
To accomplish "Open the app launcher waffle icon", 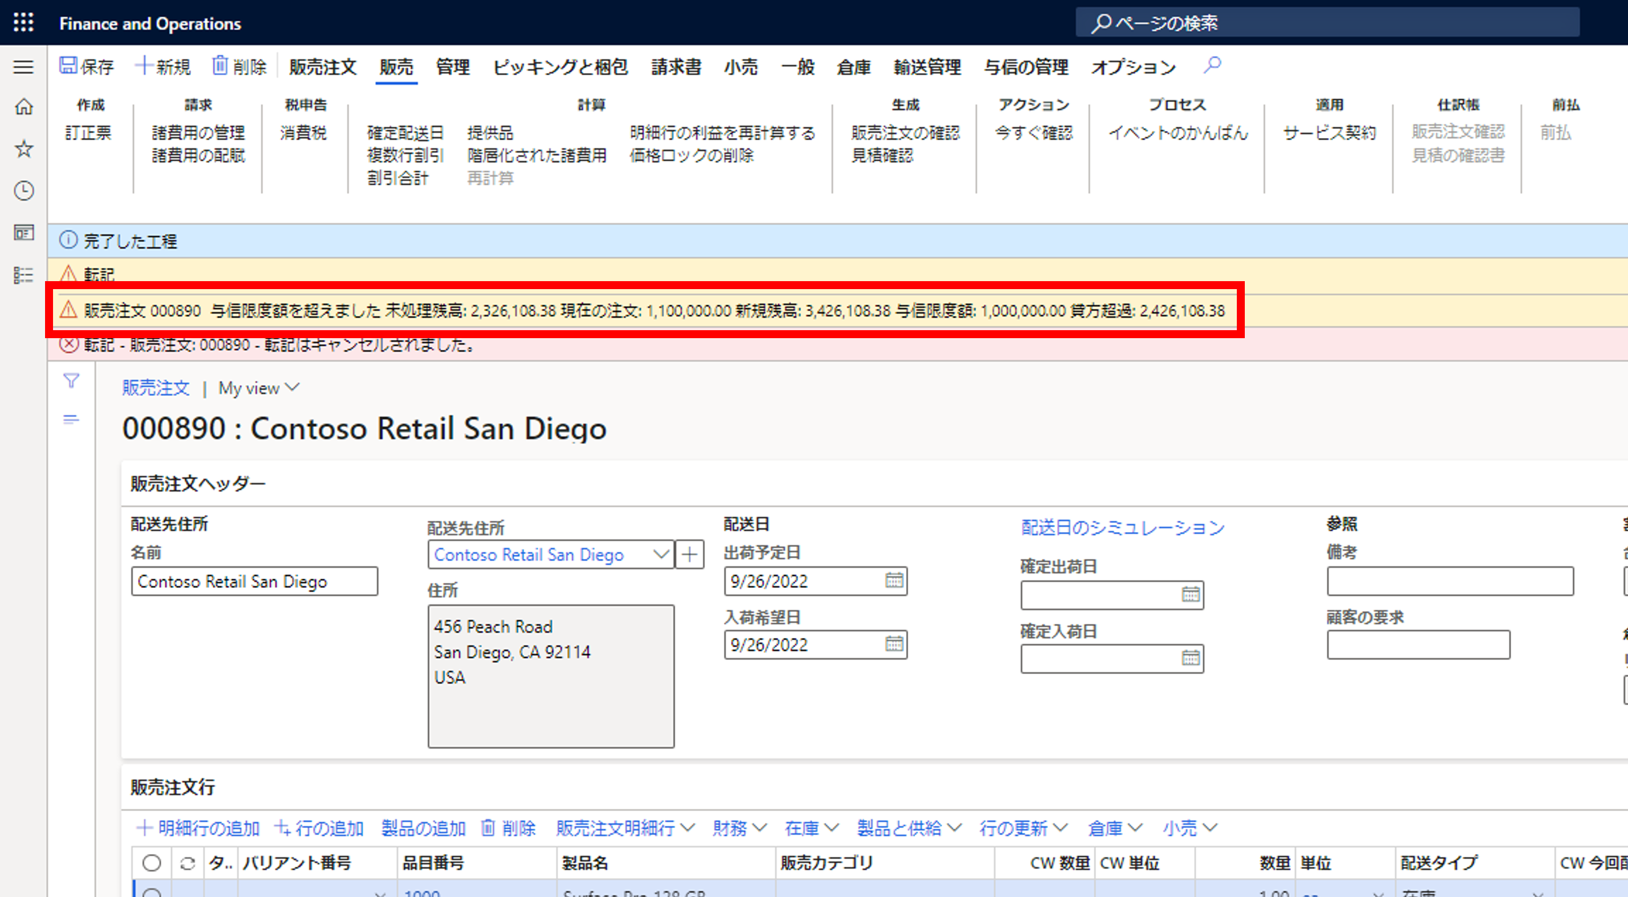I will click(x=23, y=23).
